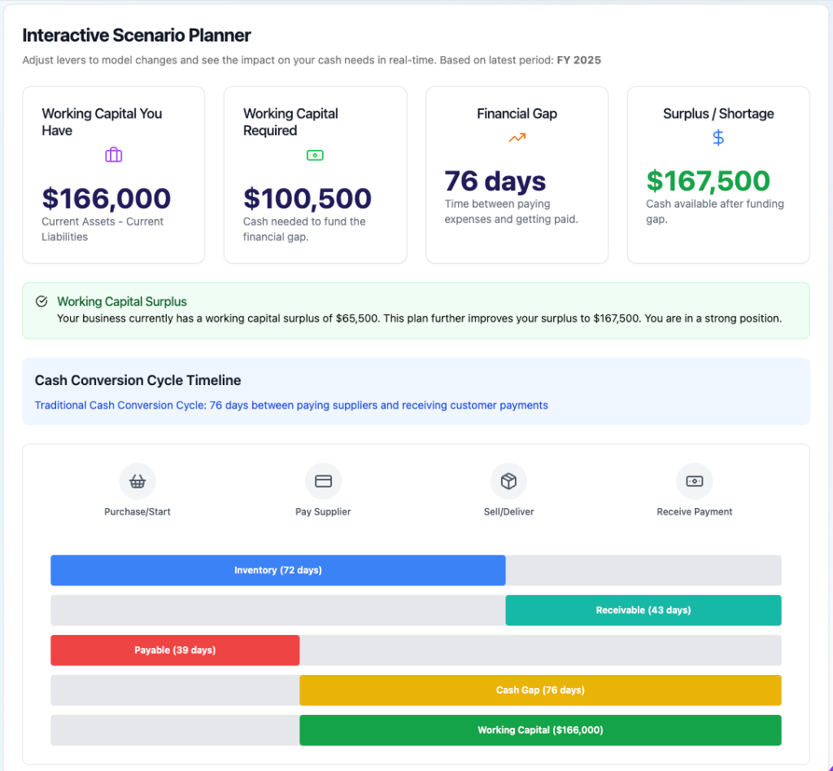833x771 pixels.
Task: Click the blue Traditional Cash Conversion Cycle text
Action: [291, 405]
